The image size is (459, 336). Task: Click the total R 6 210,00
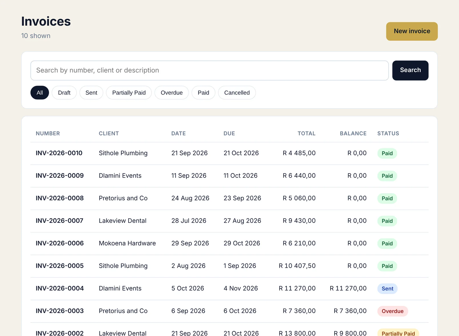coord(299,243)
